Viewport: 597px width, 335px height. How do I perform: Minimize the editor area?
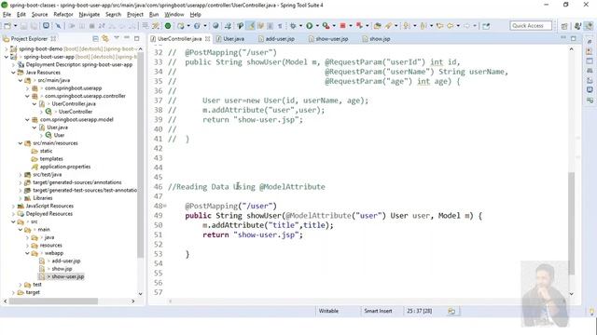click(563, 38)
